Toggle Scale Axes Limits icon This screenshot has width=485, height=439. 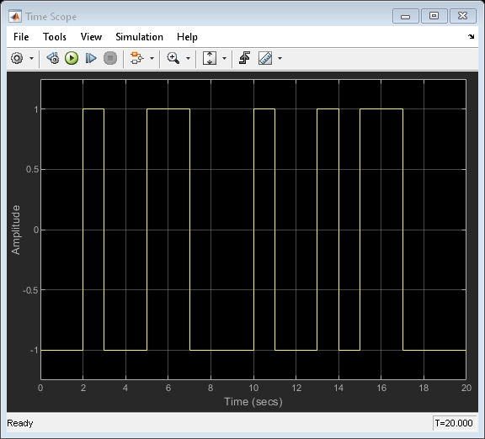tap(210, 58)
